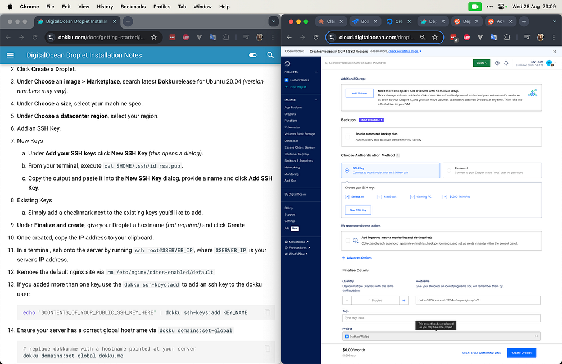Viewport: 562px width, 364px height.
Task: Open the Apple menu
Action: click(x=10, y=6)
